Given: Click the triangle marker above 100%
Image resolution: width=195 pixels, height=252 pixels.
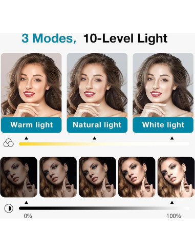Looking at the screenshot, I should point(172,202).
